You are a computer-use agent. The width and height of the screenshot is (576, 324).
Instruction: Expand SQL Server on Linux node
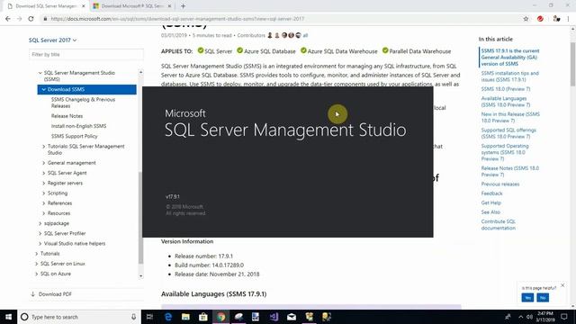pos(36,264)
